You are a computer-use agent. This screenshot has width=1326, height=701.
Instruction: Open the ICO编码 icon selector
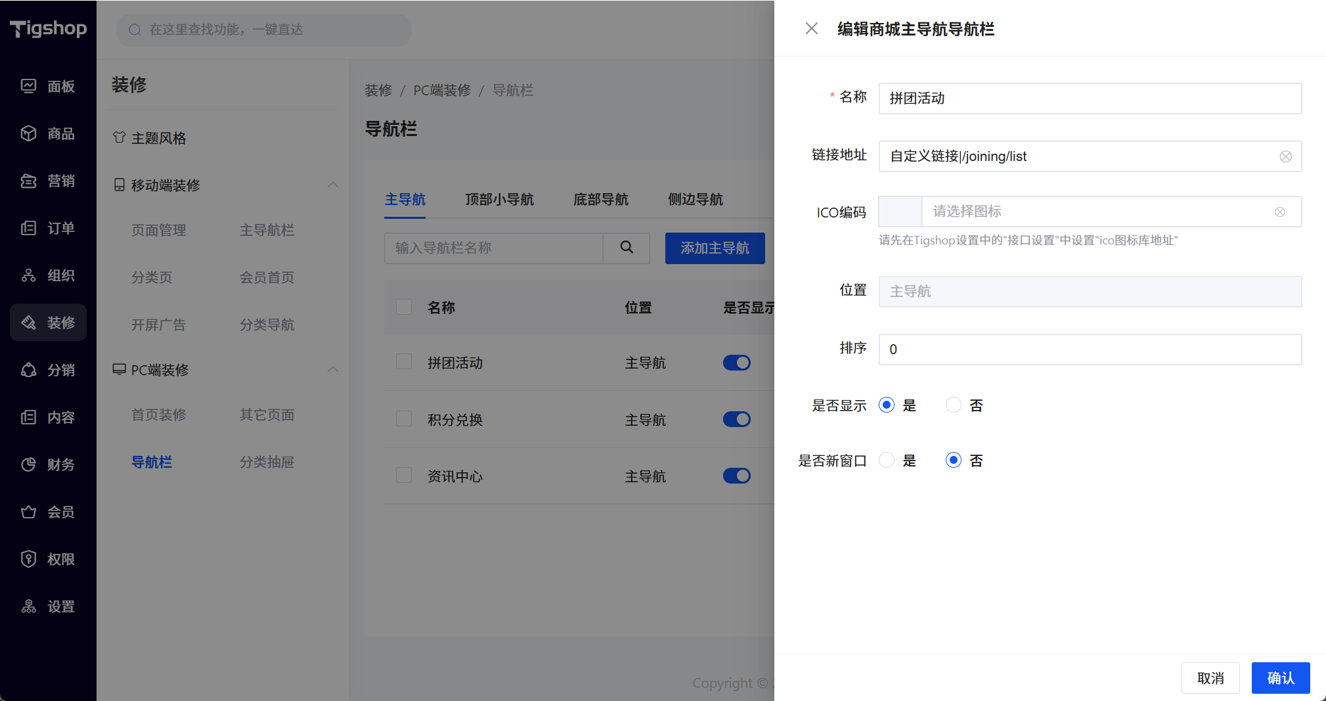1090,212
